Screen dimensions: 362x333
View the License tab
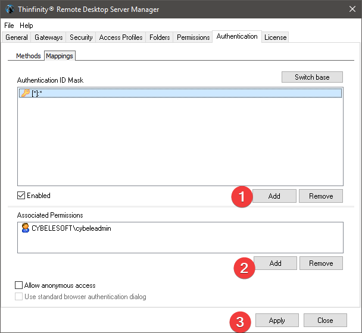[275, 37]
